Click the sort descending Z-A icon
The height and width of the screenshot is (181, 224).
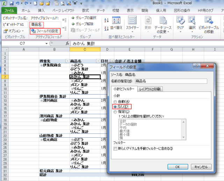[107, 28]
